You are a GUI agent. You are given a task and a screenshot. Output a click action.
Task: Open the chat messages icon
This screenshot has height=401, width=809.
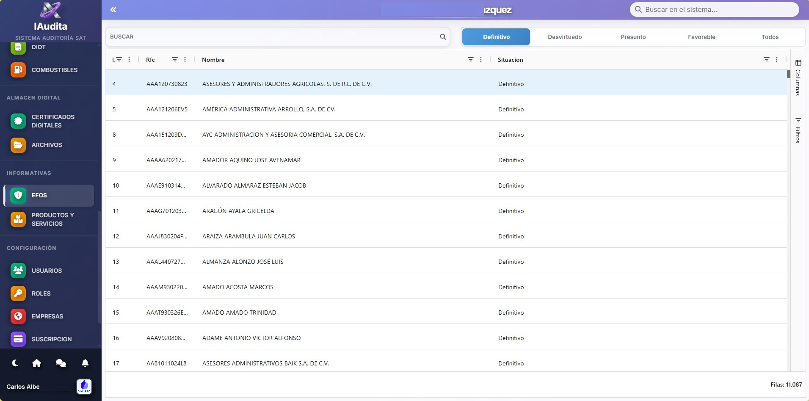61,363
